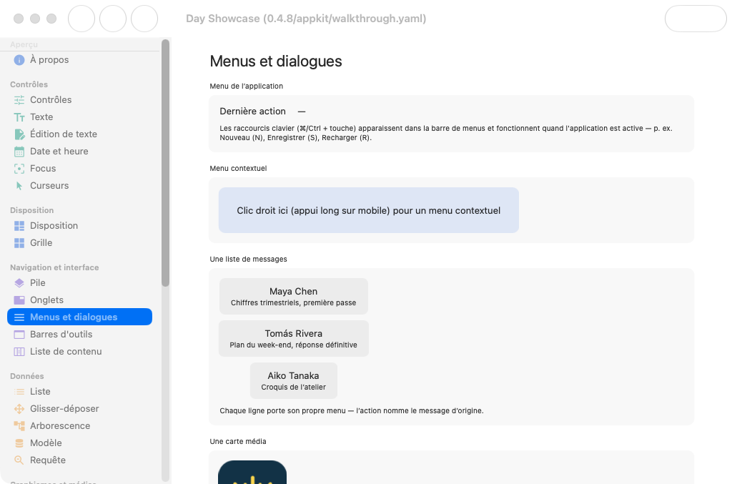Click the Liste de contenu columns icon
This screenshot has height=484, width=732.
point(19,352)
